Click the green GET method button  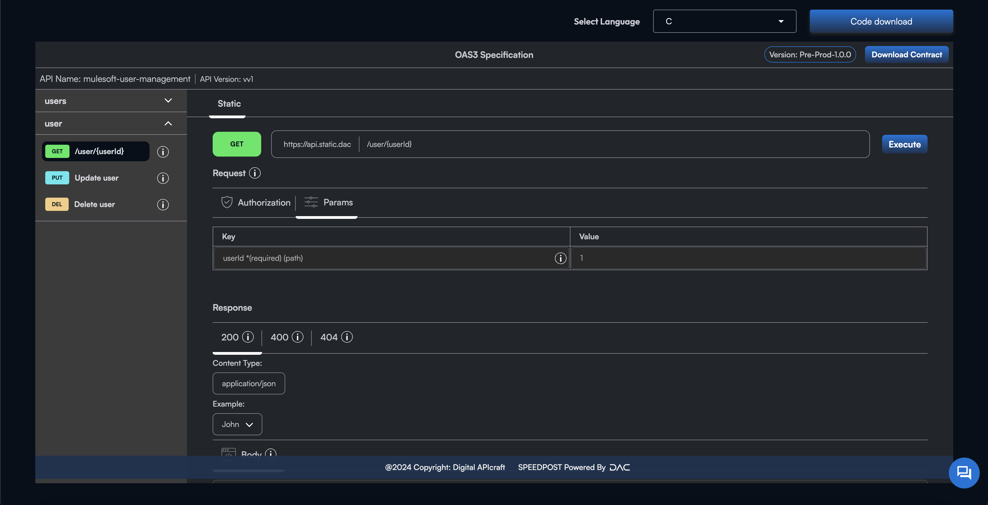(237, 144)
